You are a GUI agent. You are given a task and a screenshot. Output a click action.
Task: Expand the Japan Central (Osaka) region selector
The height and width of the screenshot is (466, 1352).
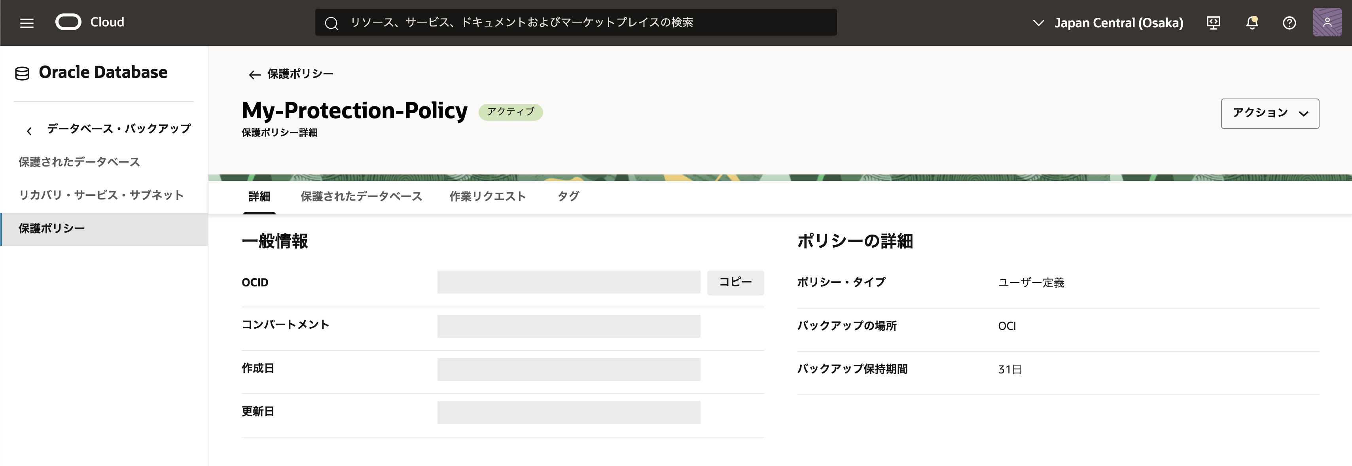click(1108, 23)
